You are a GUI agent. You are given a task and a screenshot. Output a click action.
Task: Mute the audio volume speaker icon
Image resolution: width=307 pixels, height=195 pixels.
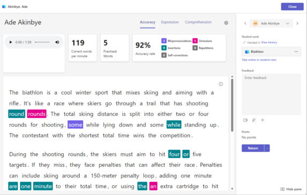click(57, 42)
